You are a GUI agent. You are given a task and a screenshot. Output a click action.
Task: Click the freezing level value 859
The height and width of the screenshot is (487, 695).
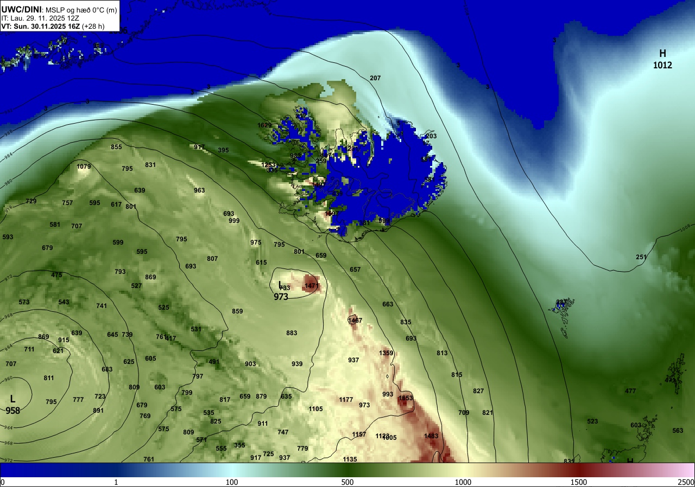(x=237, y=311)
